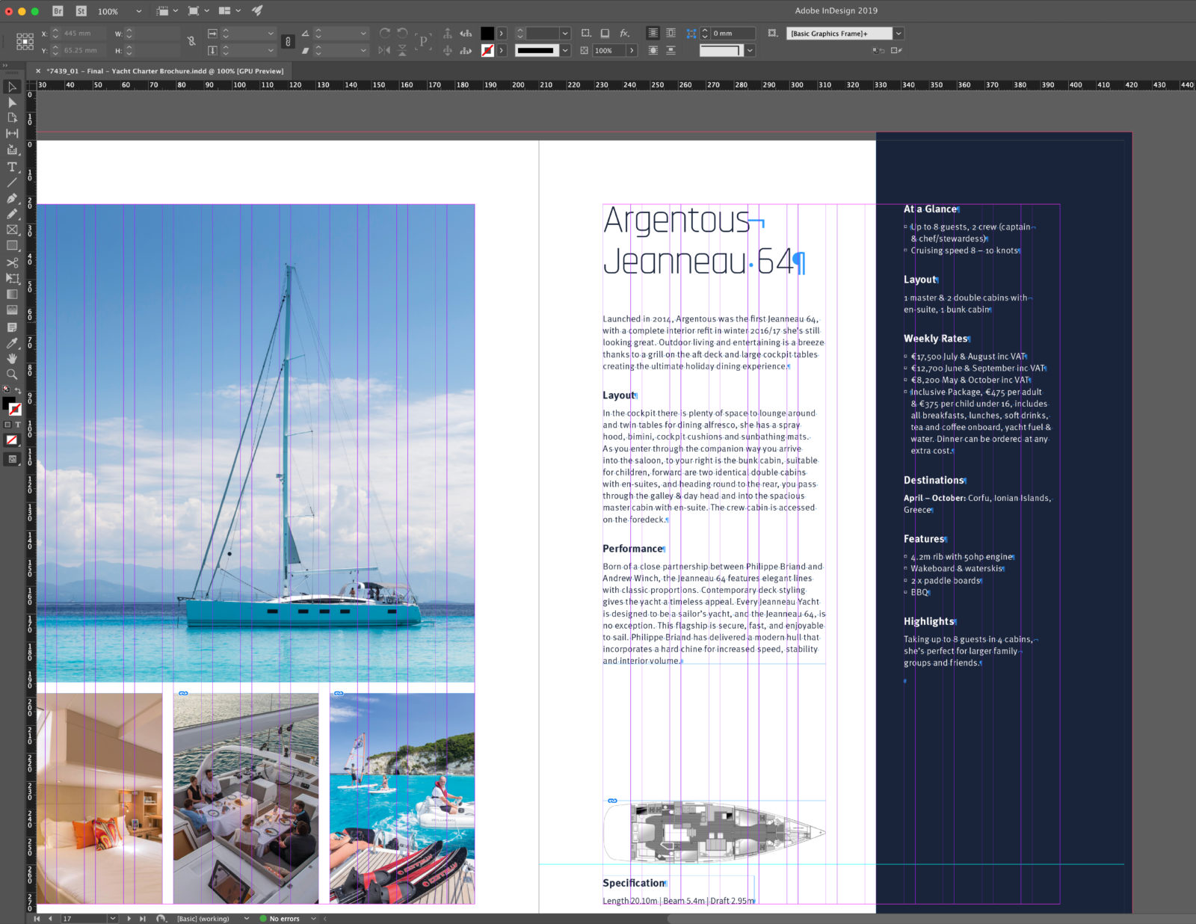Select the Content Collector tool
Image resolution: width=1196 pixels, height=924 pixels.
(x=12, y=150)
